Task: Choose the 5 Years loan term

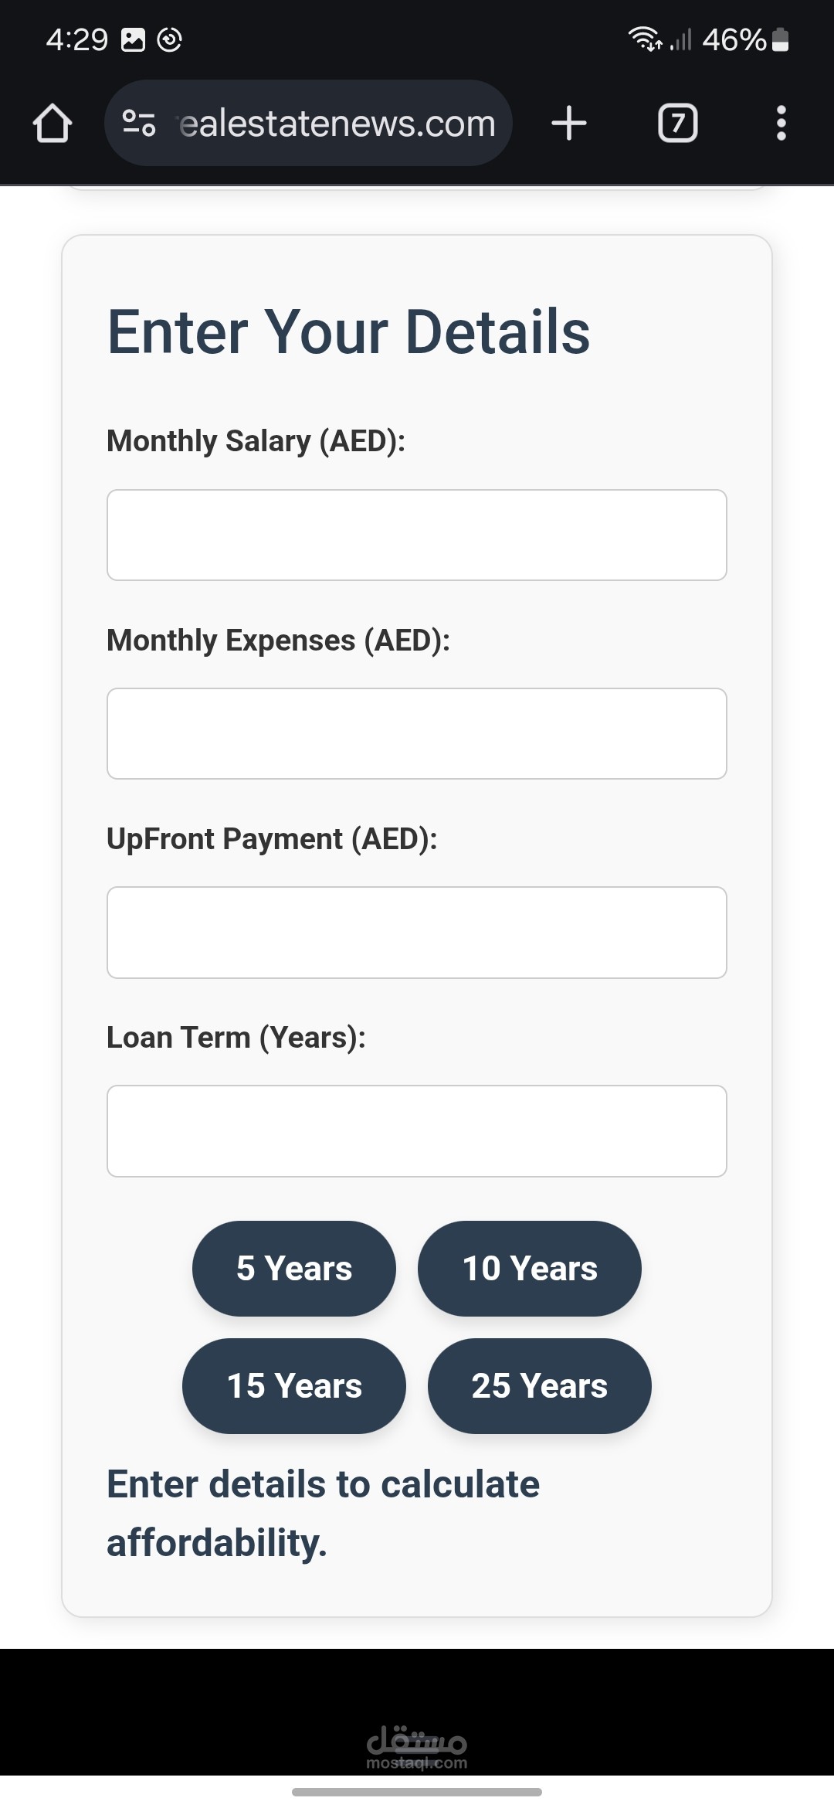Action: (294, 1269)
